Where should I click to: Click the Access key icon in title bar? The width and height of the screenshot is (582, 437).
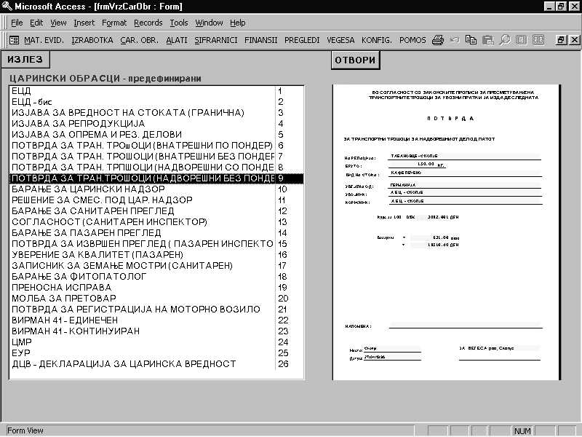pos(7,7)
